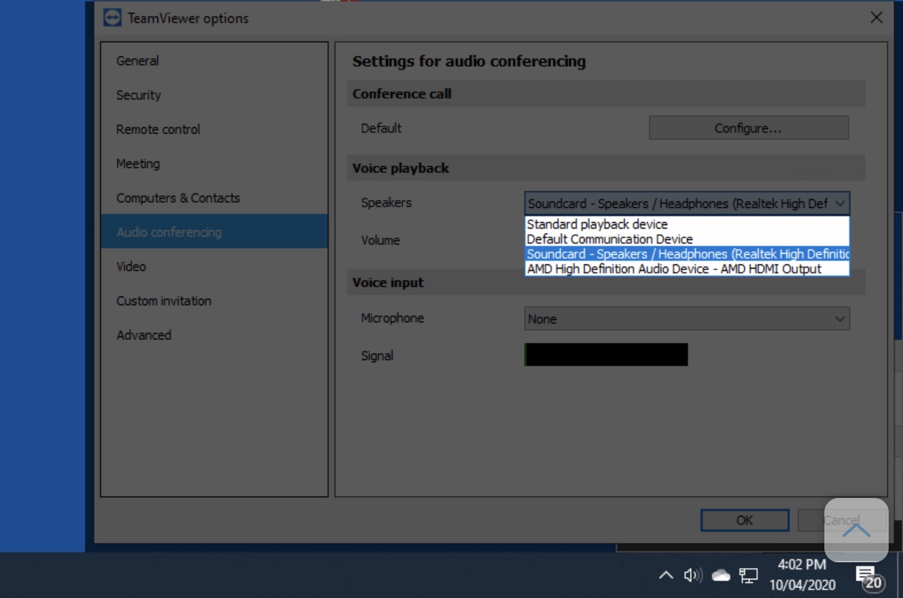The width and height of the screenshot is (903, 598).
Task: Click the Settings for audio conferencing heading
Action: click(469, 61)
